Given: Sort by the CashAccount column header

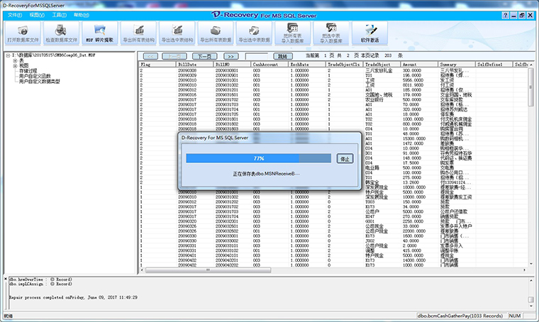Looking at the screenshot, I should tap(269, 65).
